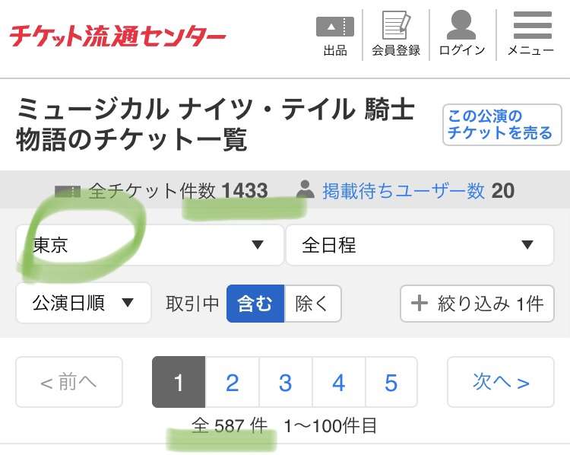Jump to results page 5
Viewport: 570px width, 455px height.
coord(391,382)
